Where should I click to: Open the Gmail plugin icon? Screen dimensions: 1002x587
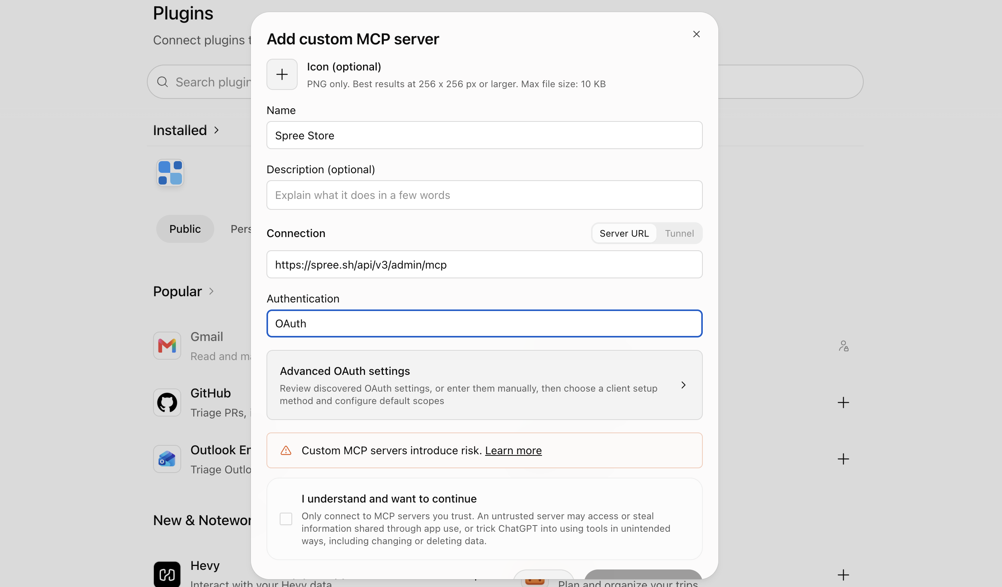(x=167, y=346)
